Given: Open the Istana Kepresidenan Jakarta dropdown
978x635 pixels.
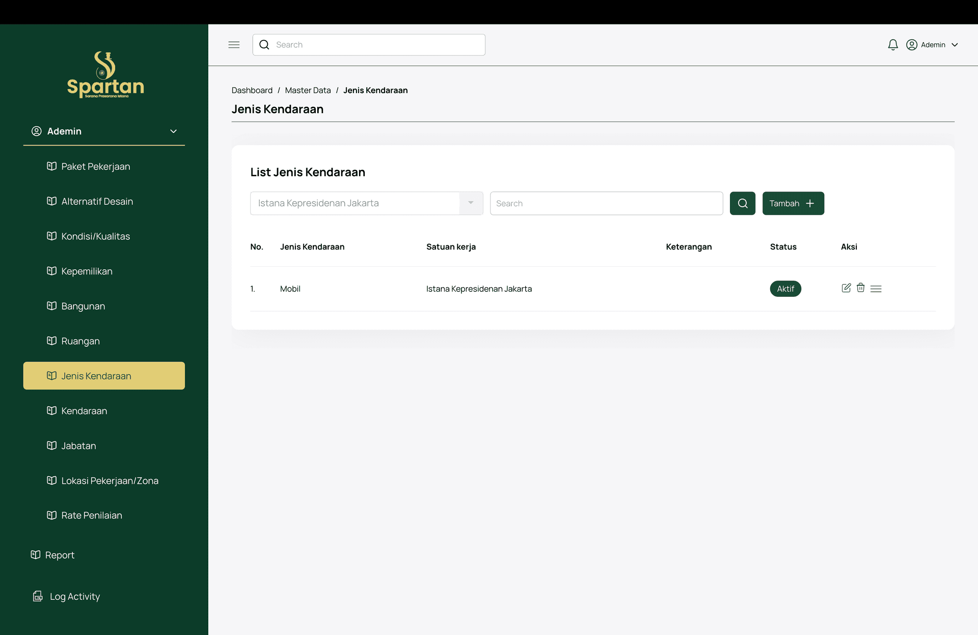Looking at the screenshot, I should [367, 203].
